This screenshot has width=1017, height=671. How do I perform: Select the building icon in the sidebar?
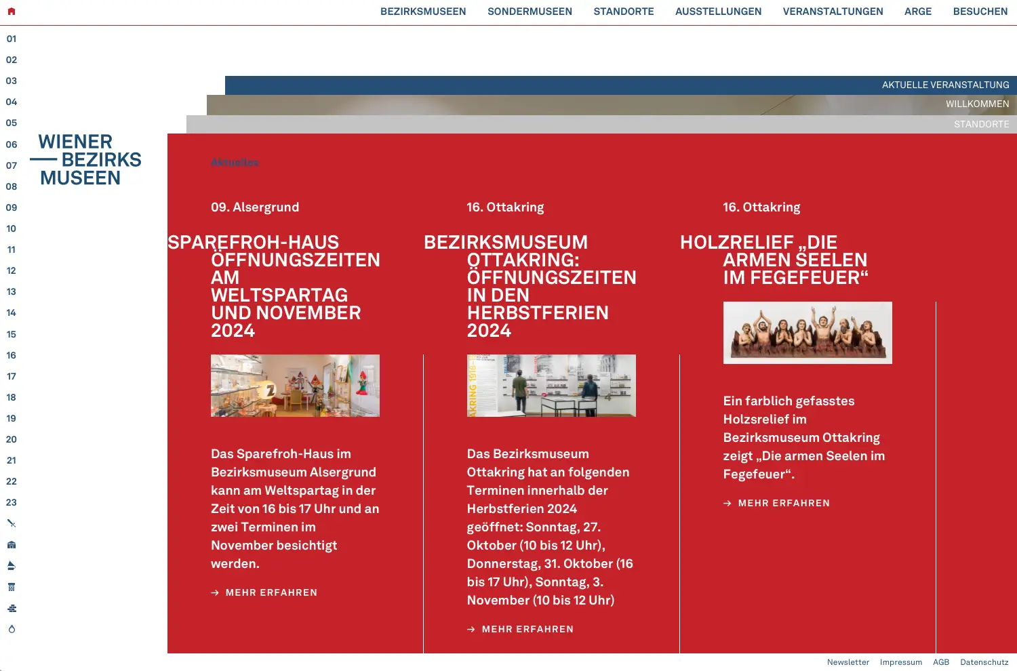[12, 545]
